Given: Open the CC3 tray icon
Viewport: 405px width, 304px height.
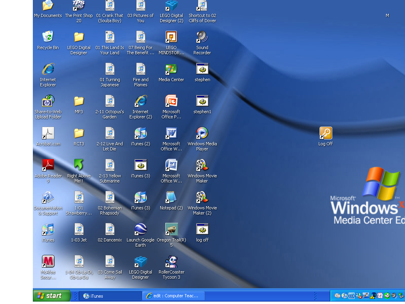Looking at the screenshot, I should click(x=352, y=295).
